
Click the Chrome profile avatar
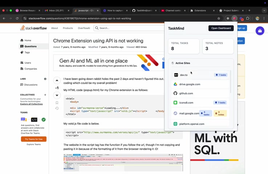coord(257,18)
